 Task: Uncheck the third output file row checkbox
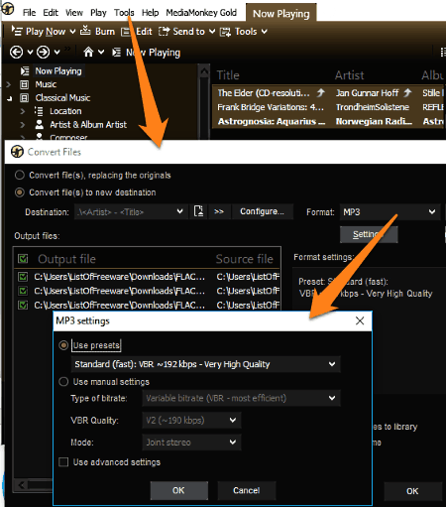(x=23, y=305)
